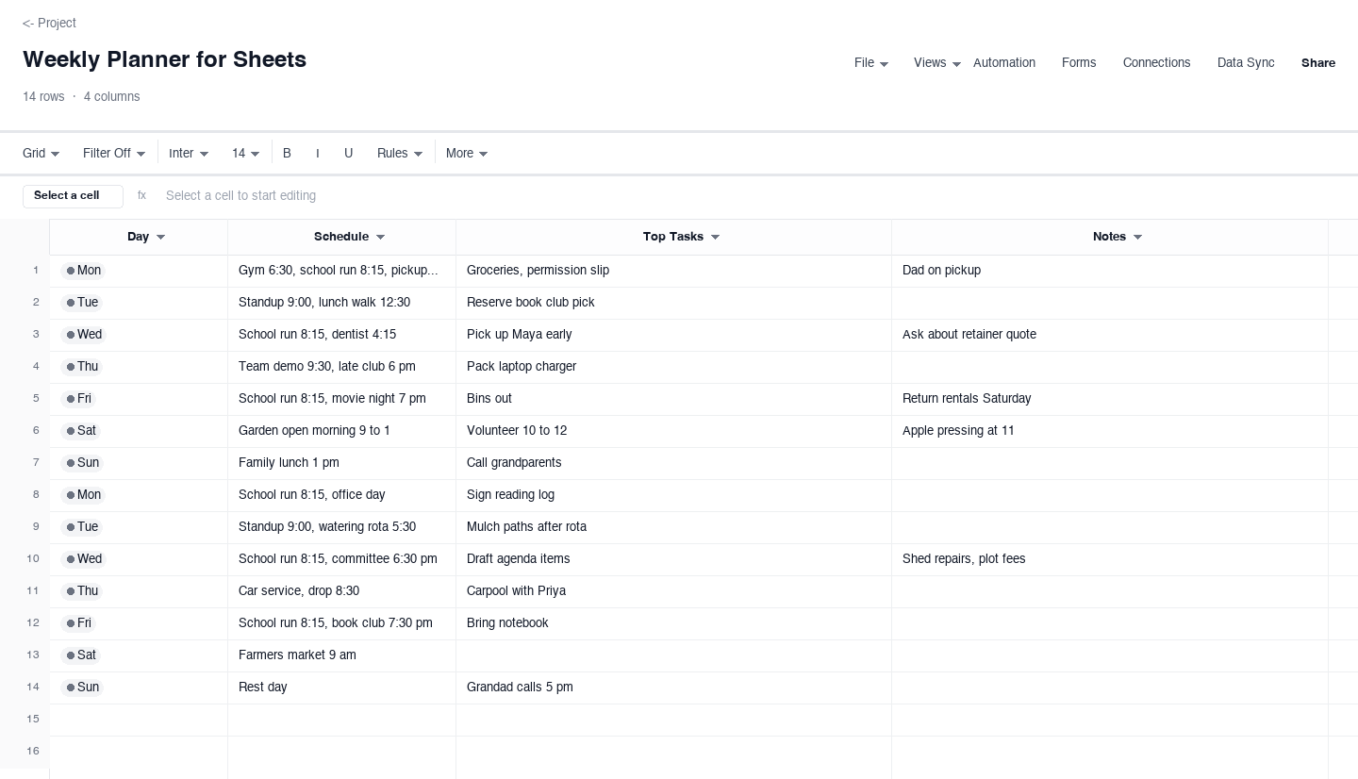
Task: Go back via the Project link
Action: (x=49, y=23)
